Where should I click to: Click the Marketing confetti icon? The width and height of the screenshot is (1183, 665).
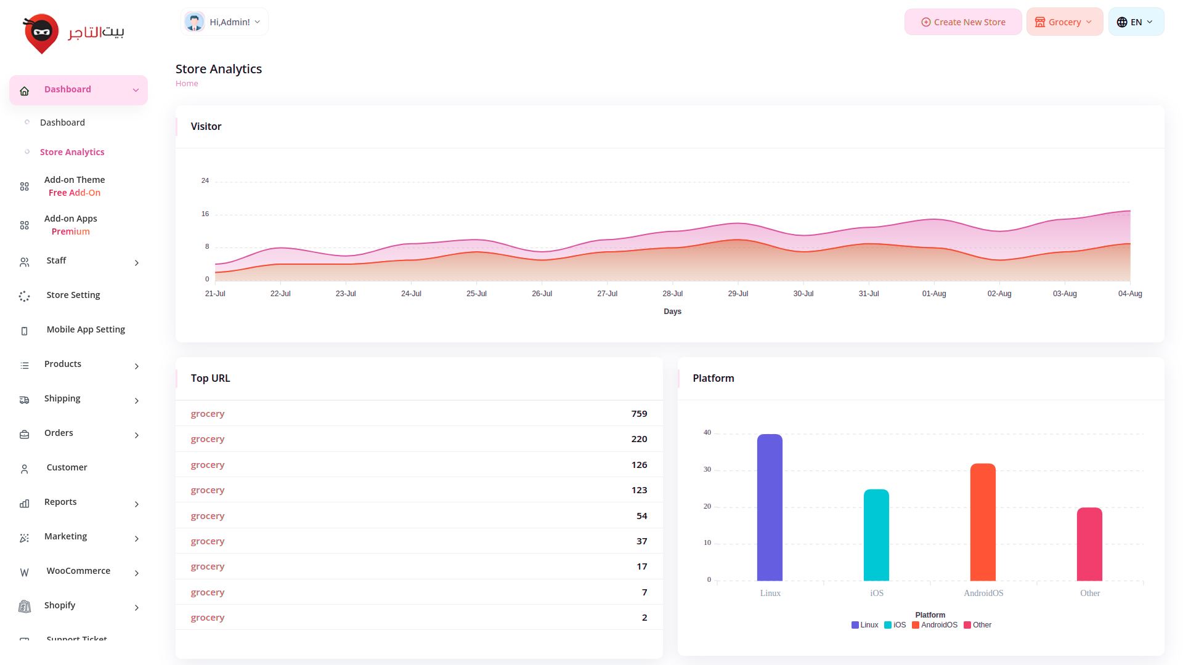tap(25, 538)
